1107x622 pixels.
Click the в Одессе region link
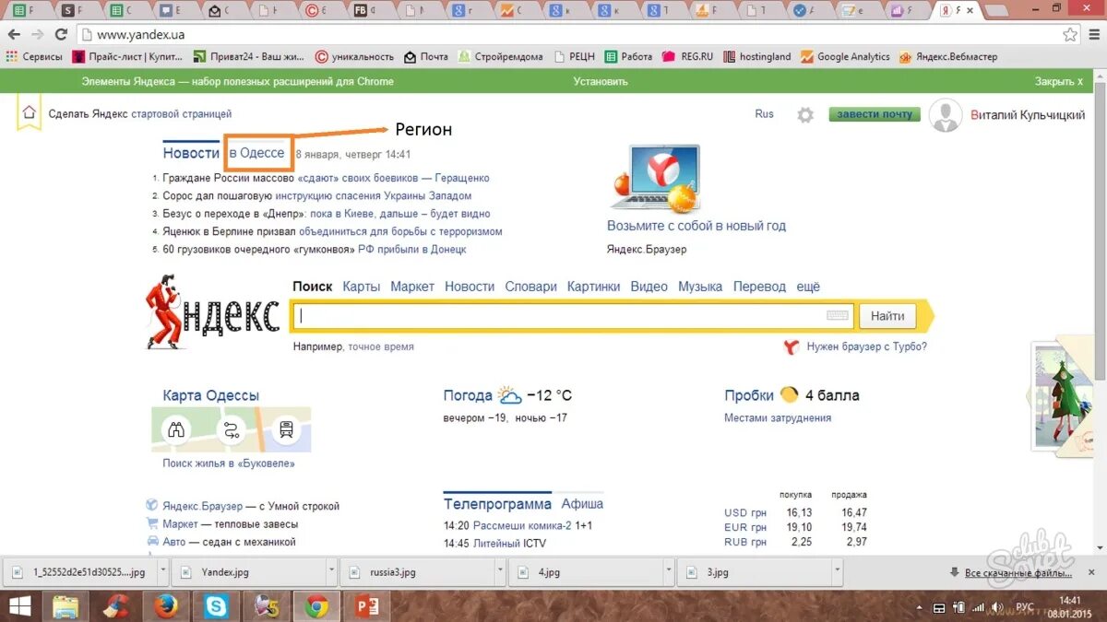[x=256, y=153]
